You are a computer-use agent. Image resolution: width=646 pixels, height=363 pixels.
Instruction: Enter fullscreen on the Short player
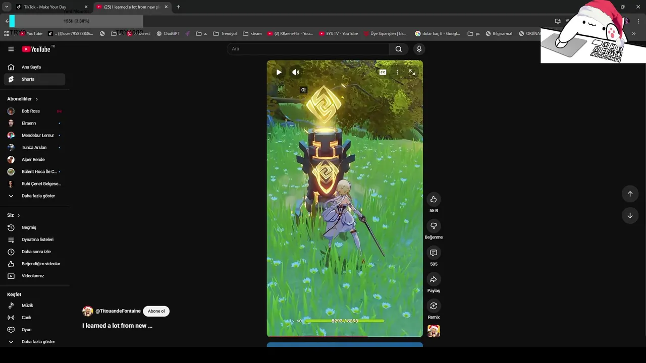412,72
